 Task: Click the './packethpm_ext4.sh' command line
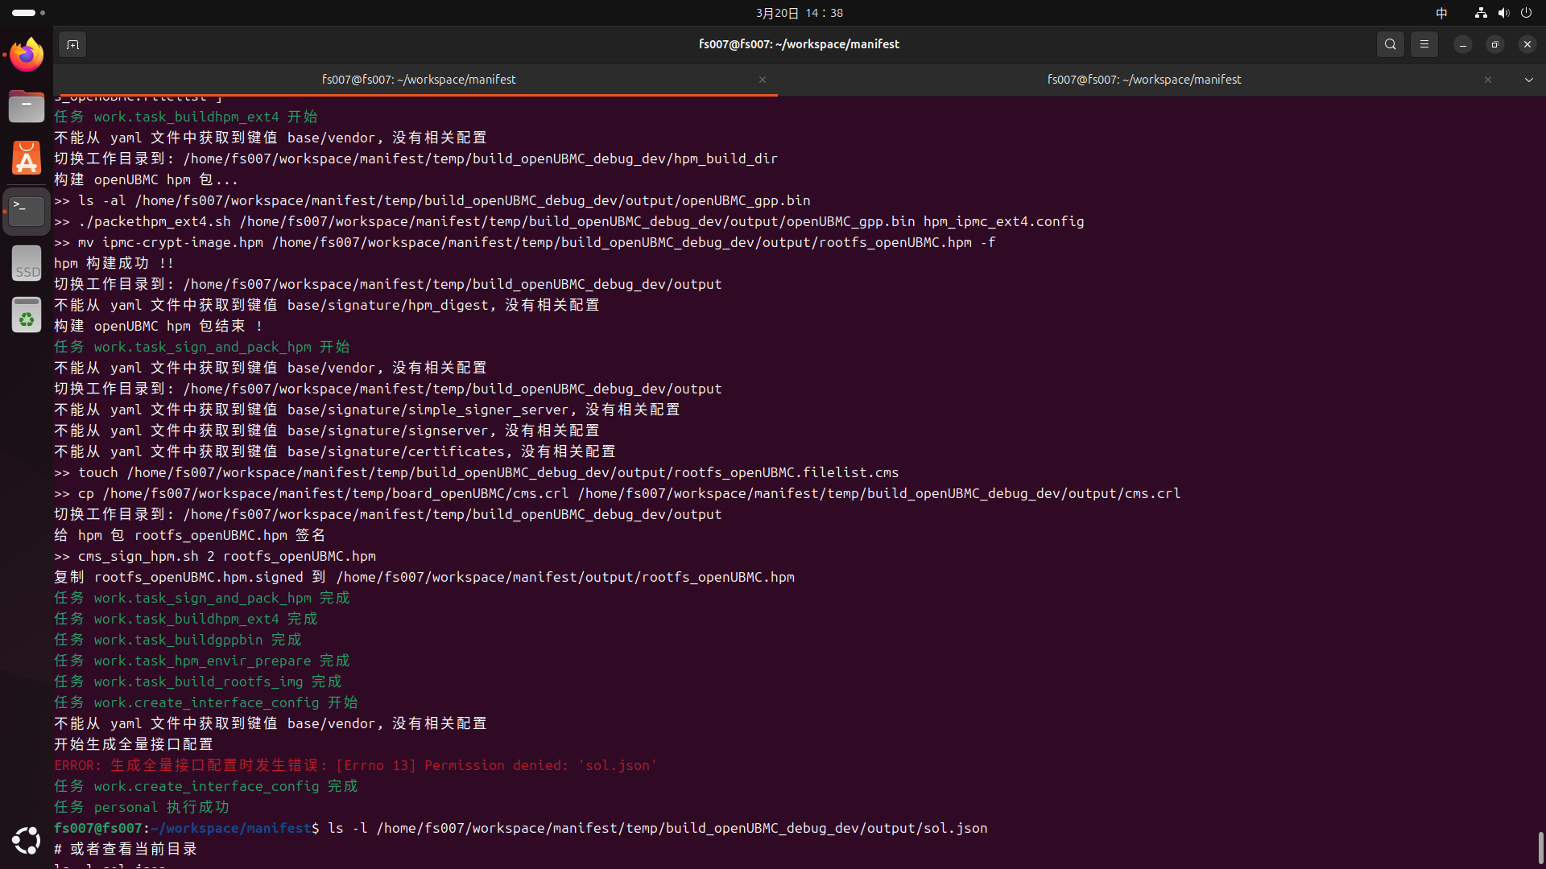pyautogui.click(x=569, y=221)
